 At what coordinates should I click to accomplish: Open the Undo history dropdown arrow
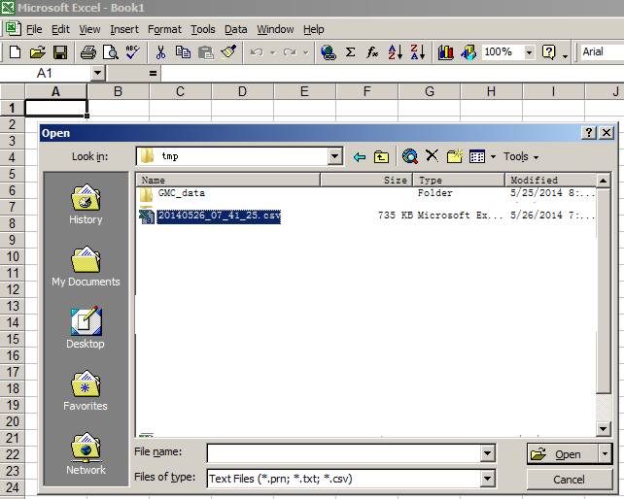tap(273, 52)
